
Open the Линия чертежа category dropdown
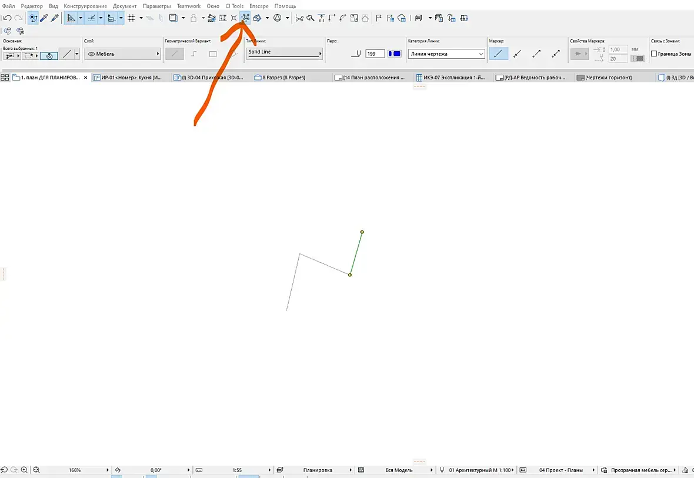click(x=446, y=54)
